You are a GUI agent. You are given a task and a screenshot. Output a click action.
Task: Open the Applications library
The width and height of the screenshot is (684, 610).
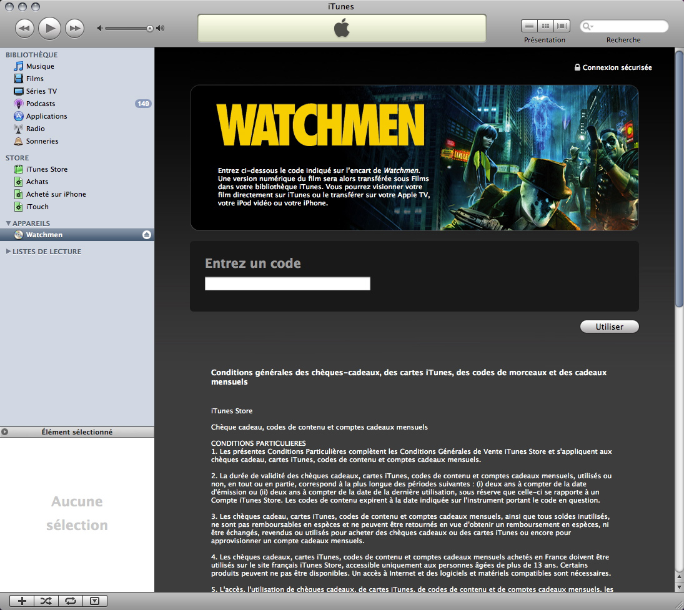47,116
